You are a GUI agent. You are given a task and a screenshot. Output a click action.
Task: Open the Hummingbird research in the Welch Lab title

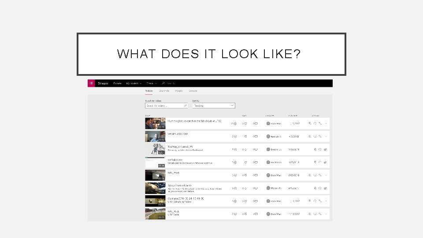coord(194,121)
